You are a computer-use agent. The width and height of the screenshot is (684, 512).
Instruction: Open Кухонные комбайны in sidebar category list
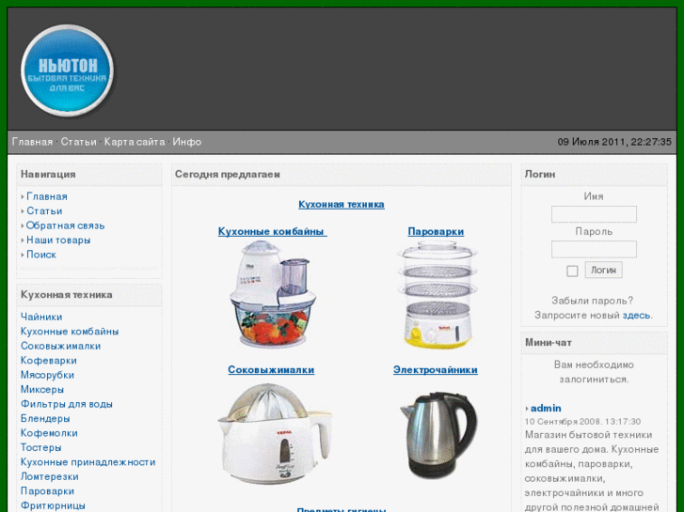[70, 332]
